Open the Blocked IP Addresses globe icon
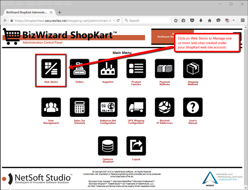 point(165,107)
